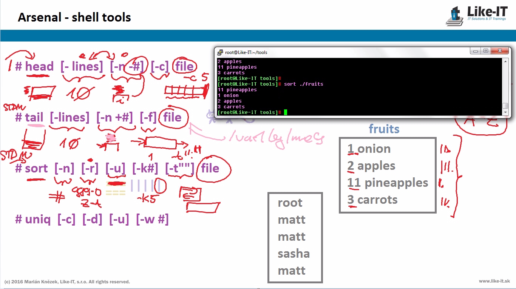
Task: Click the terminal scrollbar thumb
Action: coord(505,106)
